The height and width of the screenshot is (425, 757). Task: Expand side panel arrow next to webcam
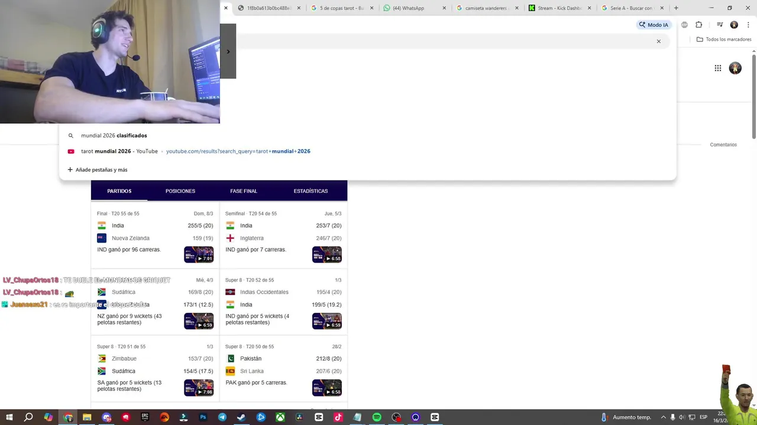click(228, 51)
